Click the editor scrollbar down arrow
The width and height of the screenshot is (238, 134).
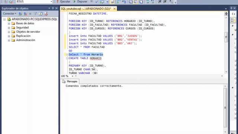click(x=226, y=72)
